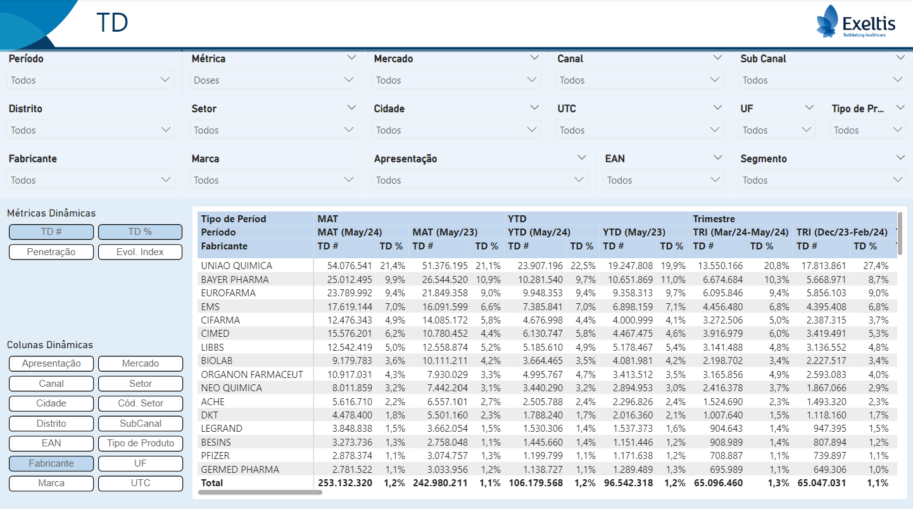Image resolution: width=913 pixels, height=509 pixels.
Task: Toggle the Cód. Setor dynamic column
Action: tap(140, 403)
